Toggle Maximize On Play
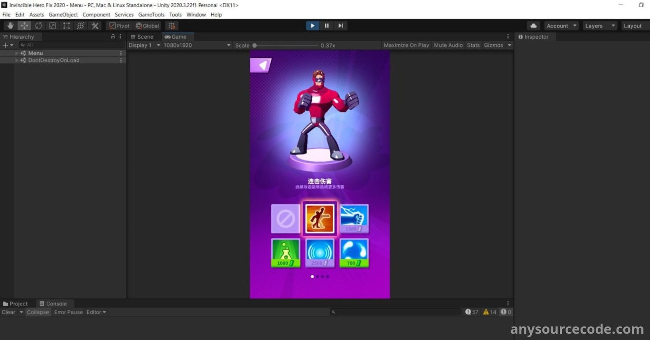The height and width of the screenshot is (340, 650). (406, 45)
